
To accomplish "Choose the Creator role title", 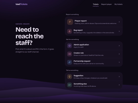I will [79, 53].
